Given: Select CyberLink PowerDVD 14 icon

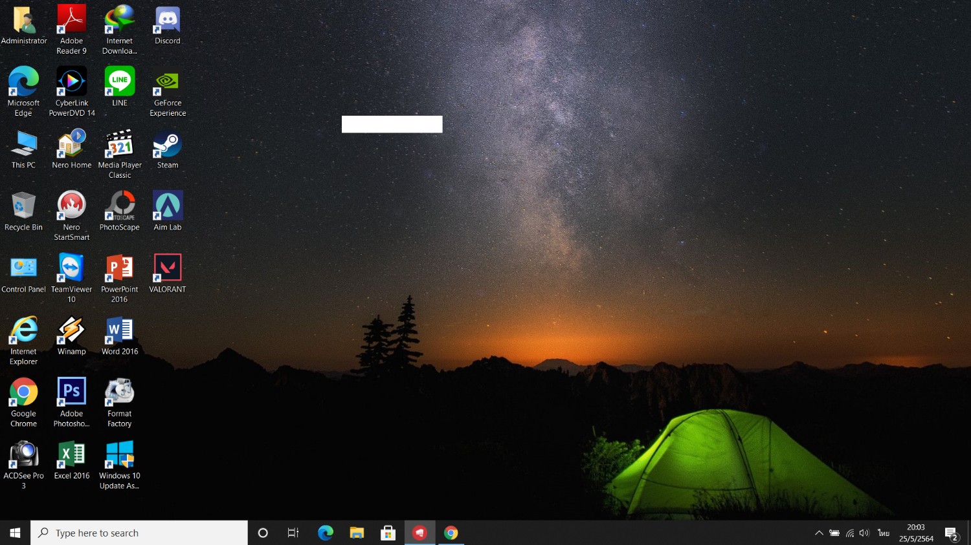Looking at the screenshot, I should tap(72, 92).
